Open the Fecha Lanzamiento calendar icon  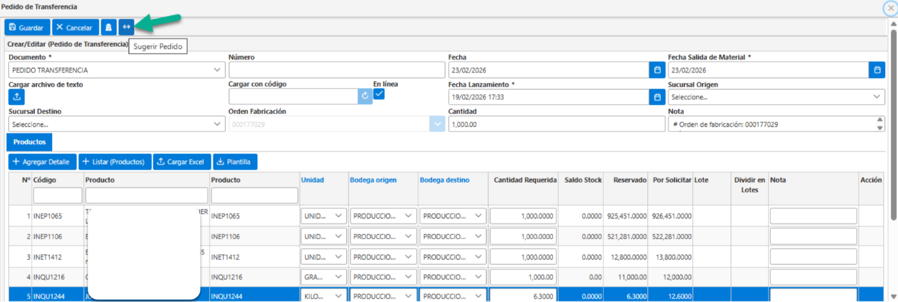pyautogui.click(x=657, y=97)
